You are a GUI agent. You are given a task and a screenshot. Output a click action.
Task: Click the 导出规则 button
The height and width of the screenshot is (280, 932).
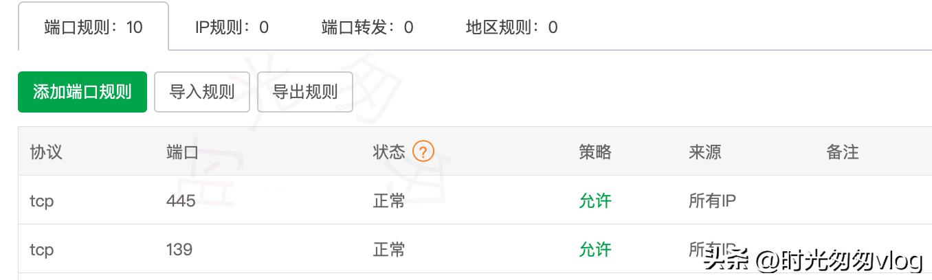coord(304,92)
